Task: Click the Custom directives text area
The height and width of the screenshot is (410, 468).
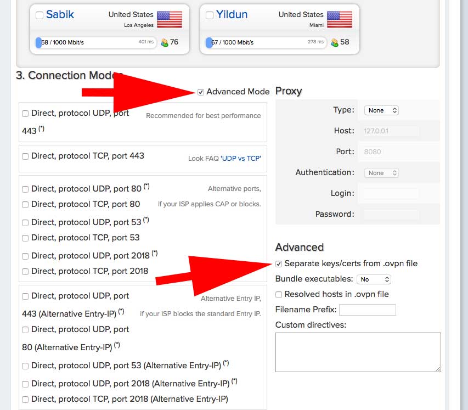Action: coord(358,352)
